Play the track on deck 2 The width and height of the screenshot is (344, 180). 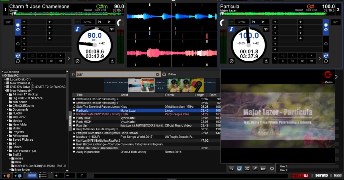tap(263, 22)
